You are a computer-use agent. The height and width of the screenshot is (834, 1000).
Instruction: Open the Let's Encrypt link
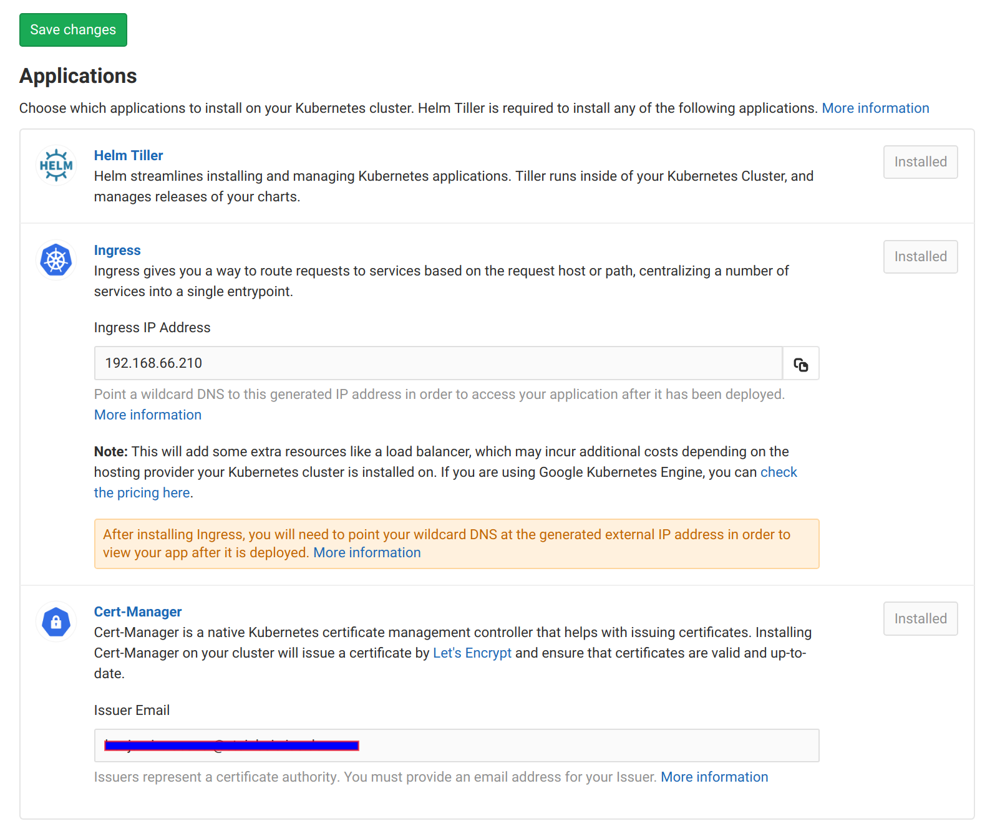coord(472,653)
